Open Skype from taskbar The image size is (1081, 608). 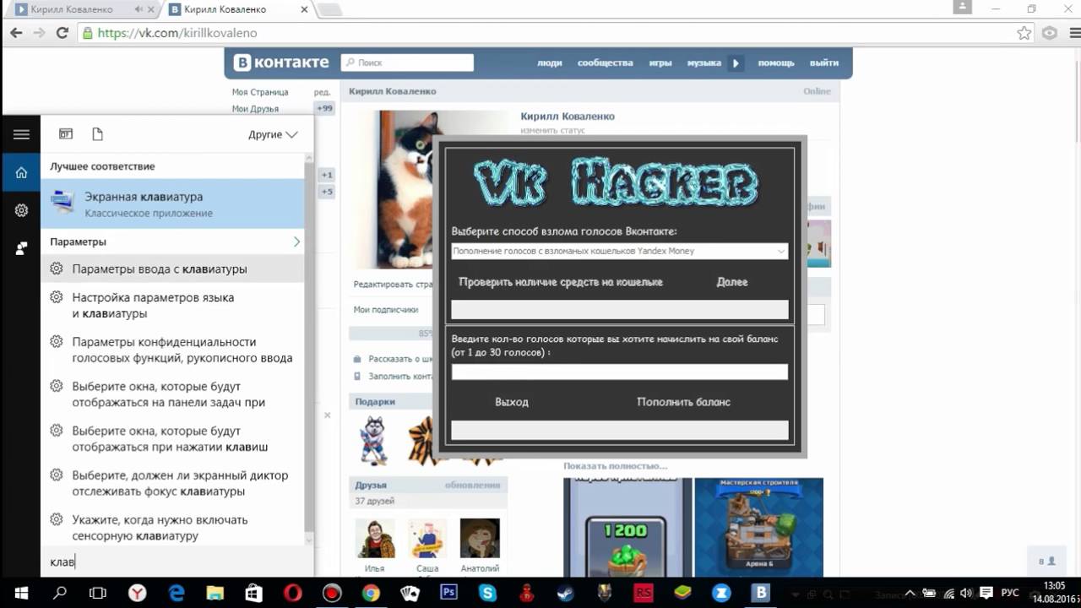(487, 594)
